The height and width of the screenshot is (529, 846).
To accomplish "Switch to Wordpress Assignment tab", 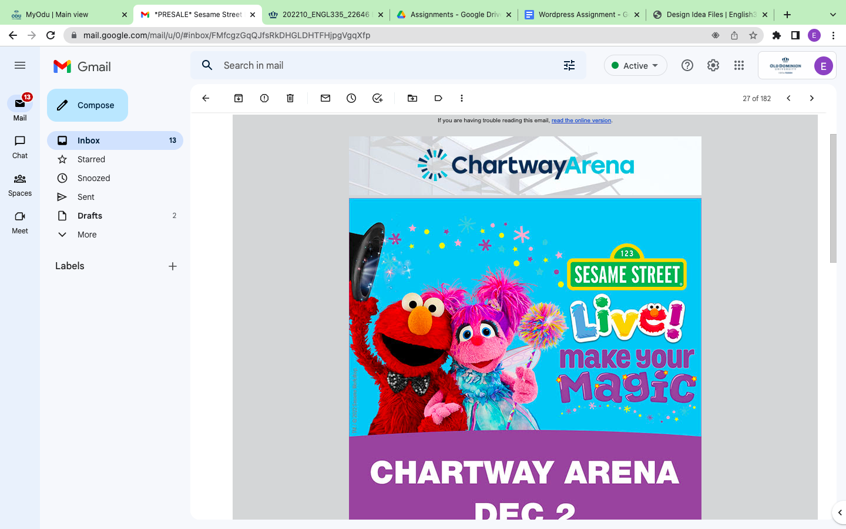I will point(582,15).
